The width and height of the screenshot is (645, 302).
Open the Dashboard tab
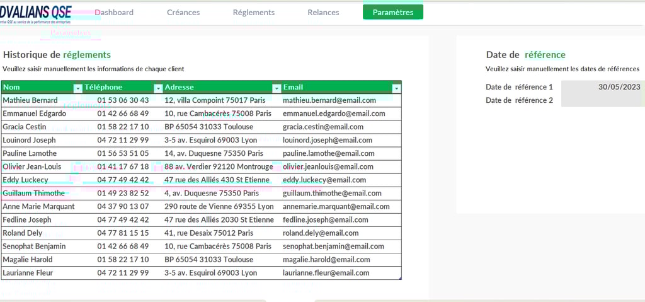(114, 13)
